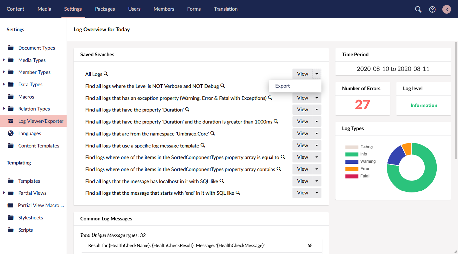Click the Partial Views folder icon
The image size is (458, 254).
(x=11, y=193)
